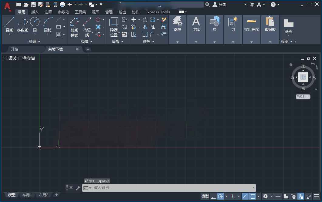Select the Scale tool in 修改 panel
The image size is (322, 202).
[x=145, y=34]
